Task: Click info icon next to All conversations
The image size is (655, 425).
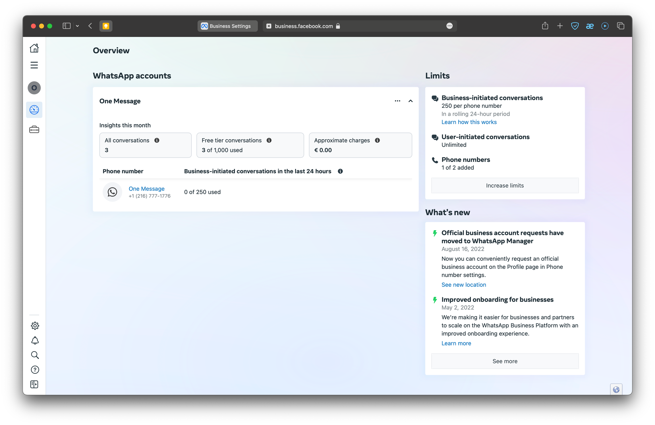Action: click(157, 141)
